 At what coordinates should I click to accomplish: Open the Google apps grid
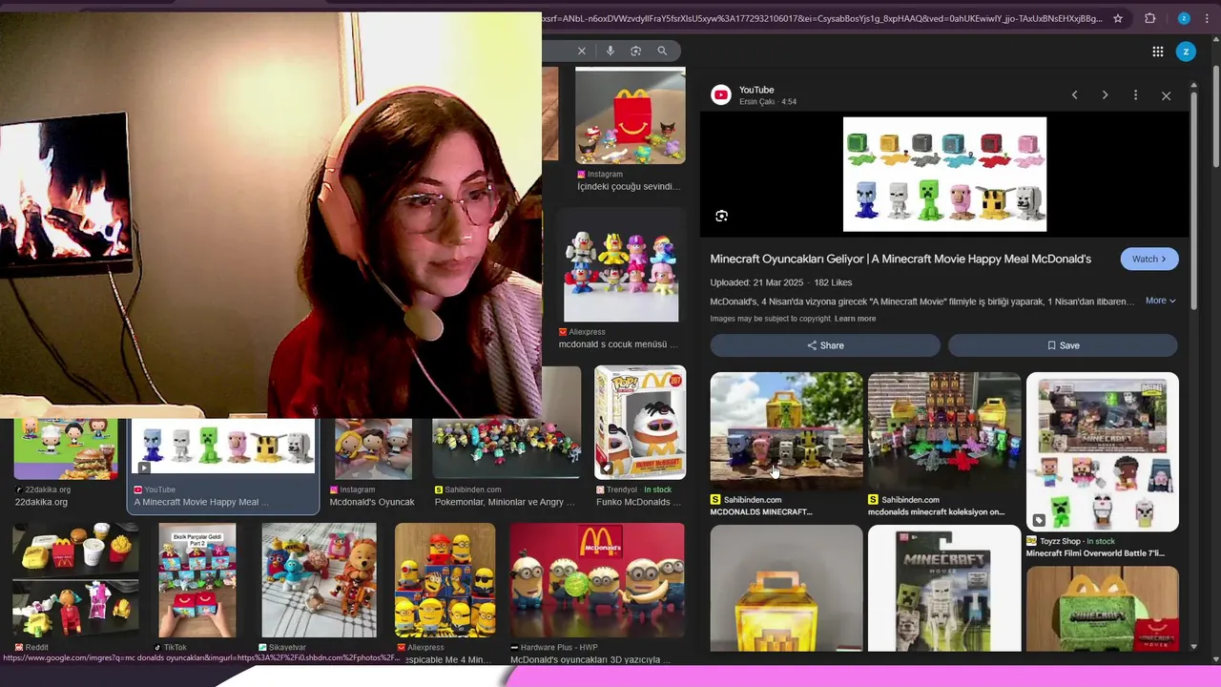pyautogui.click(x=1157, y=52)
